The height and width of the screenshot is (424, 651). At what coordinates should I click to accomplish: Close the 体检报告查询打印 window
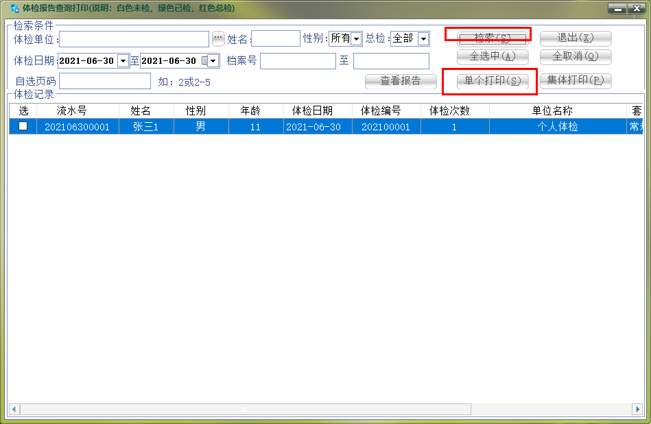pyautogui.click(x=637, y=8)
